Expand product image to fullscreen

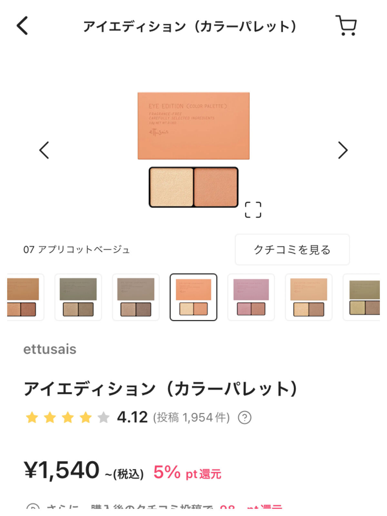coord(253,210)
